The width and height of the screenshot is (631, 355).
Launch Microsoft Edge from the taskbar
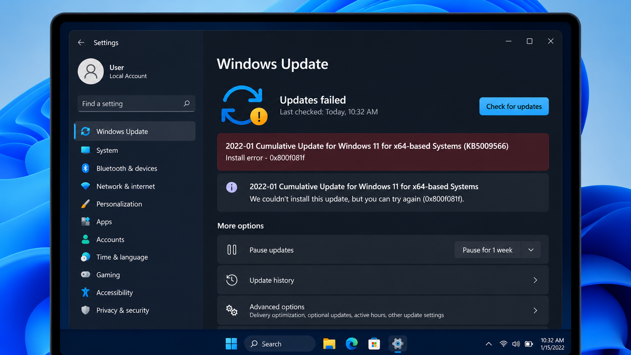click(352, 344)
